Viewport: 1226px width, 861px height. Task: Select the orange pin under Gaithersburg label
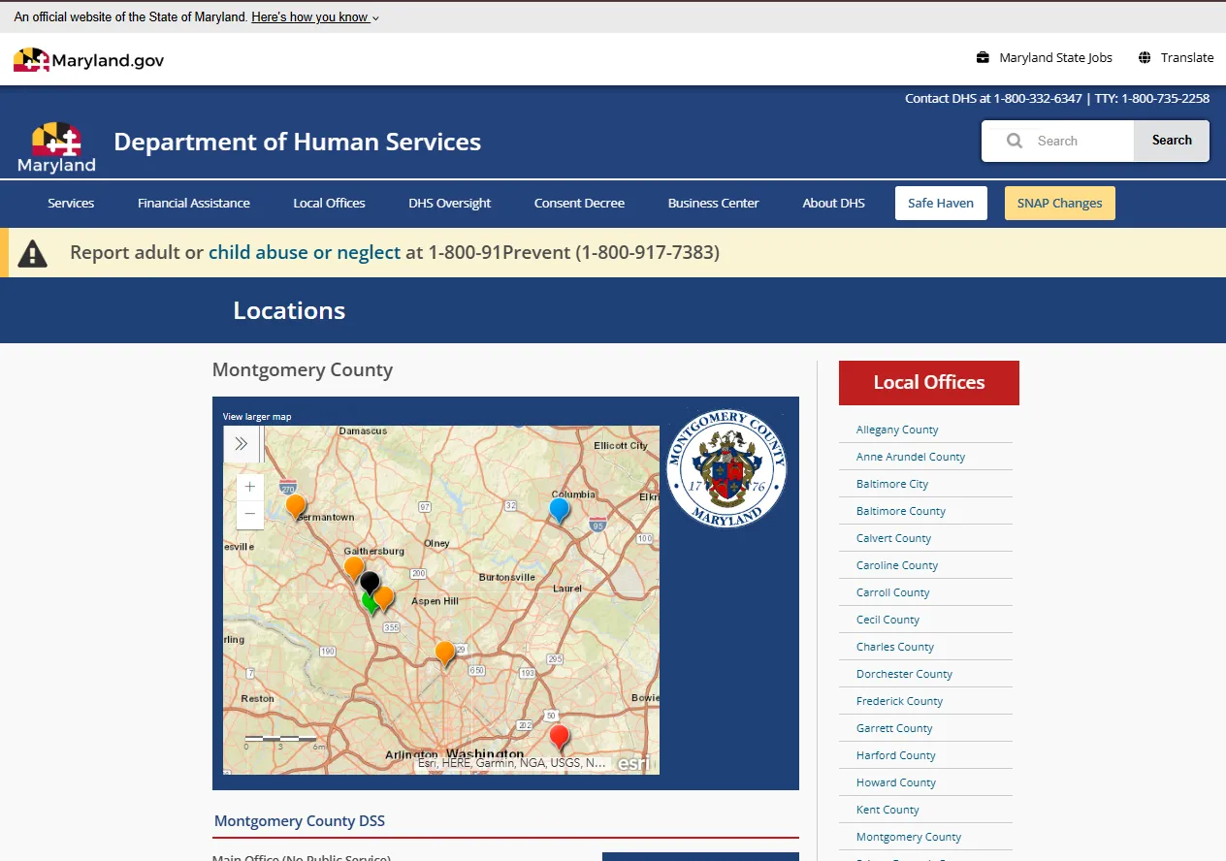[354, 568]
